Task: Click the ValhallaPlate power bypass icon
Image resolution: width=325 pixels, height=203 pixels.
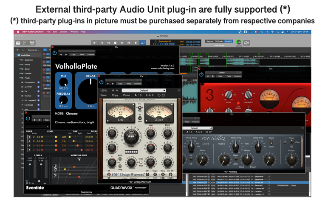Action: [x=54, y=54]
